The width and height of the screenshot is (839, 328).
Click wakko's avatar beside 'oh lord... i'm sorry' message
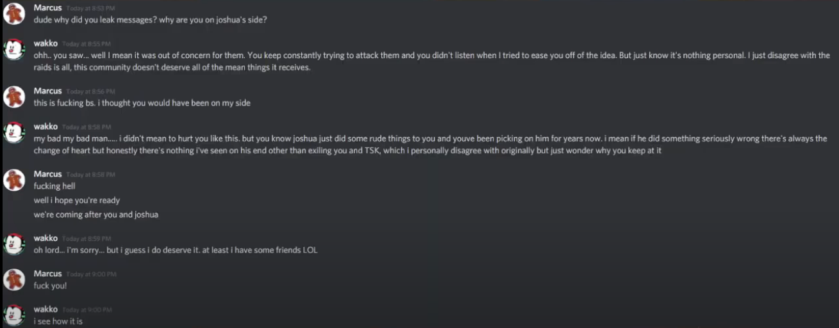[14, 244]
